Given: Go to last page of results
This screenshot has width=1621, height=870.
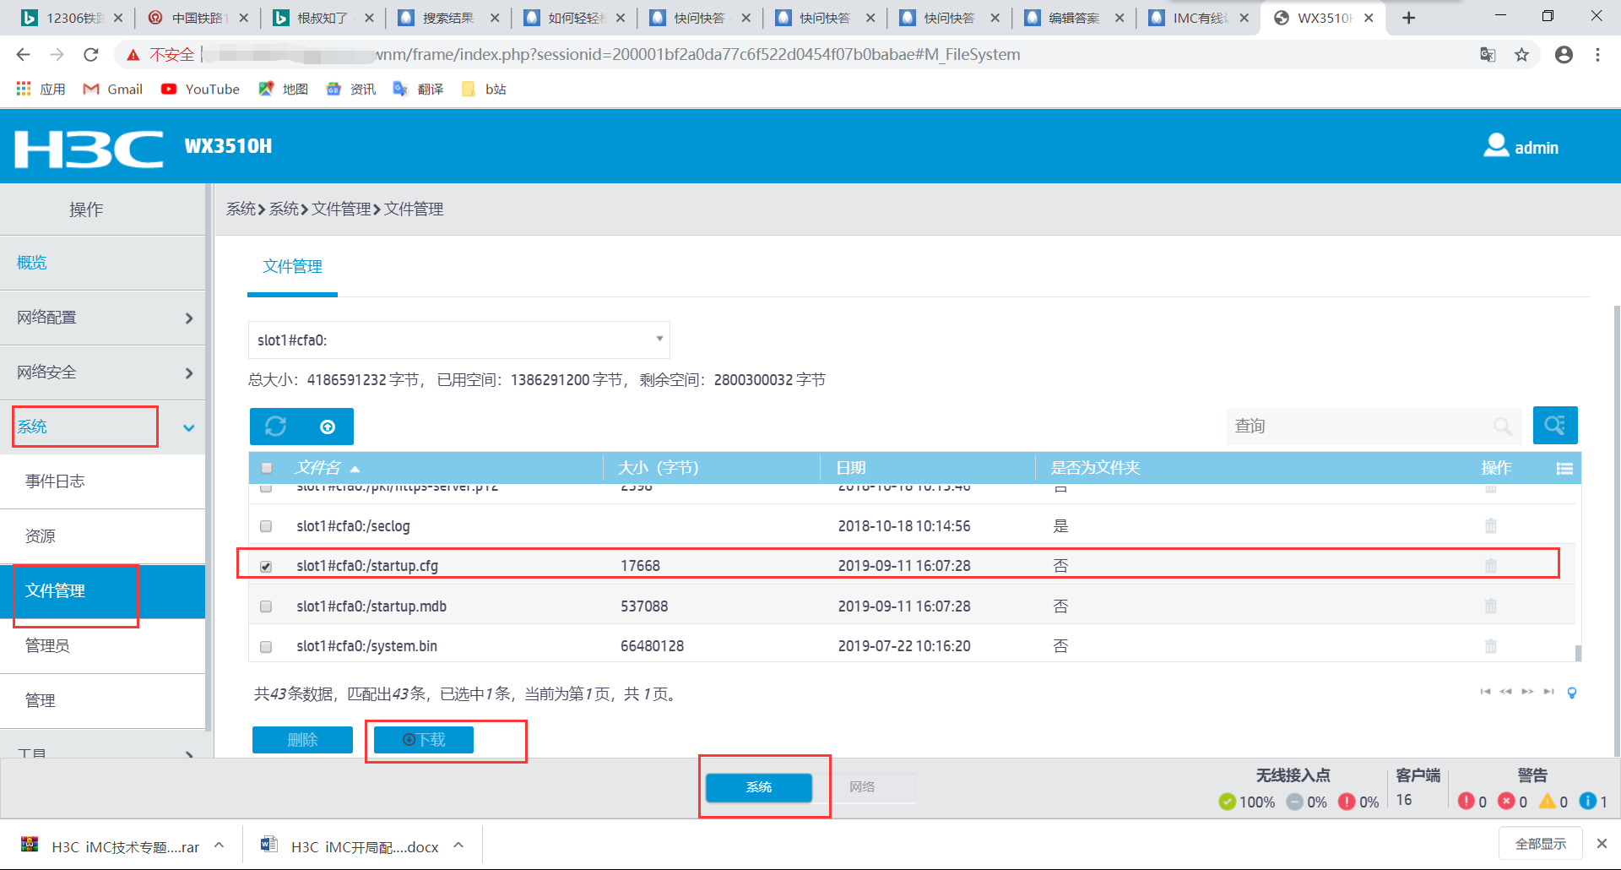Looking at the screenshot, I should pyautogui.click(x=1548, y=692).
